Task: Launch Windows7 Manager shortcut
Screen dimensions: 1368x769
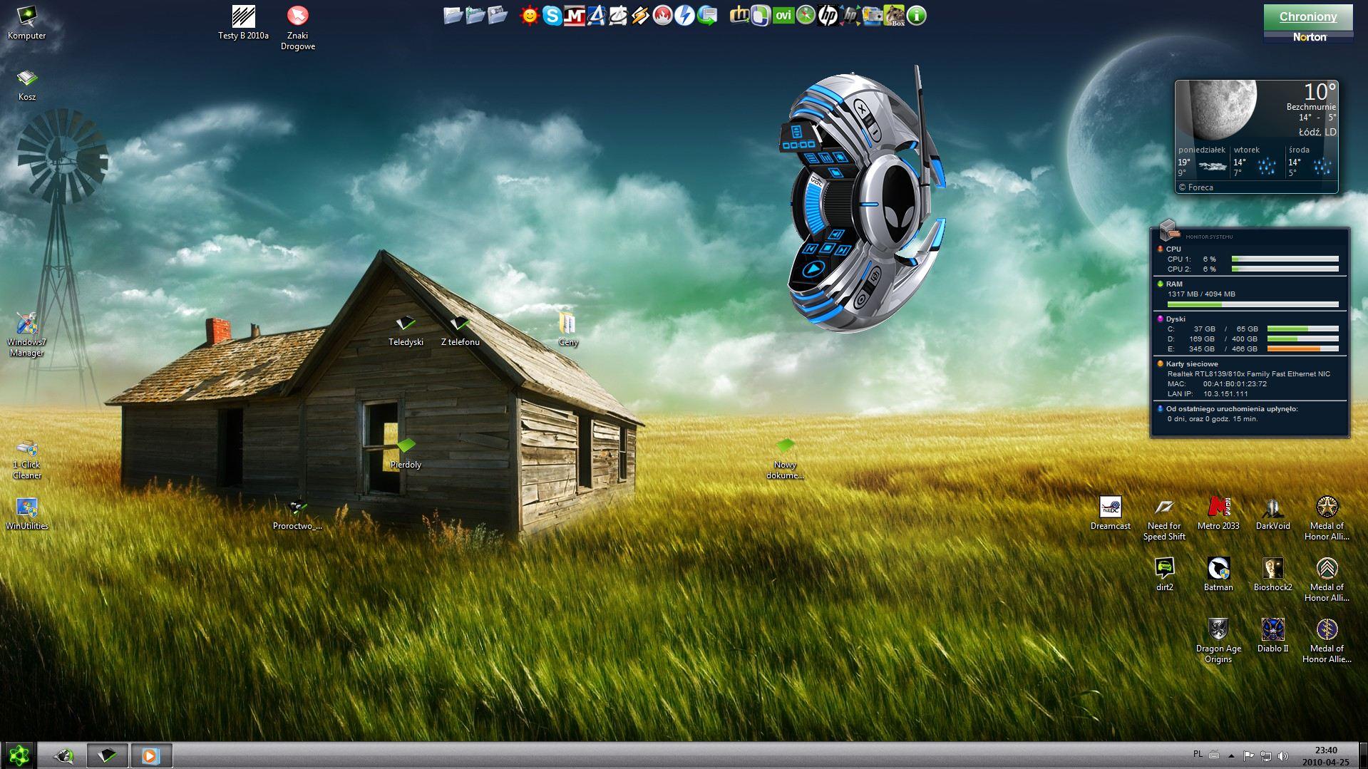Action: pos(26,334)
